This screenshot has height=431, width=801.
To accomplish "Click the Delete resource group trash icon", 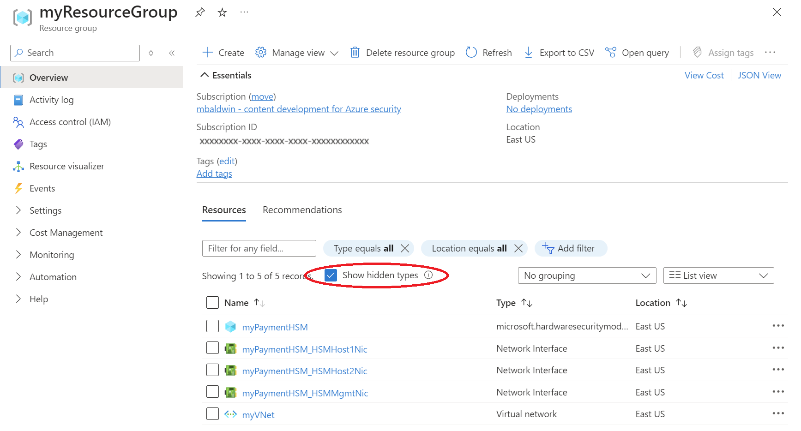I will click(x=355, y=53).
